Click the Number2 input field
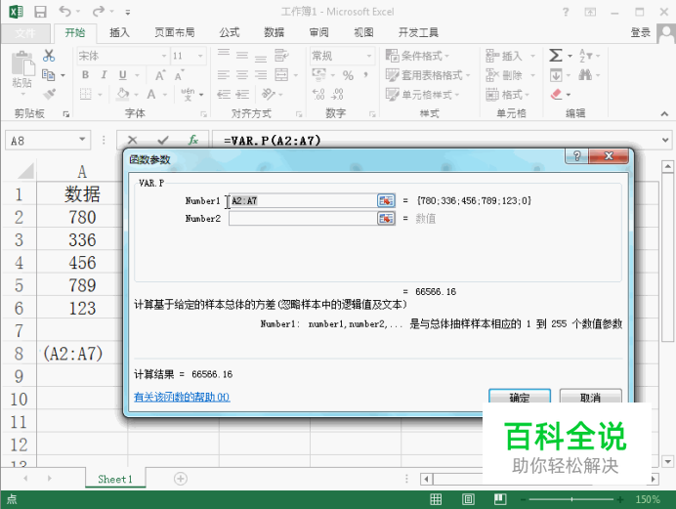 point(303,219)
